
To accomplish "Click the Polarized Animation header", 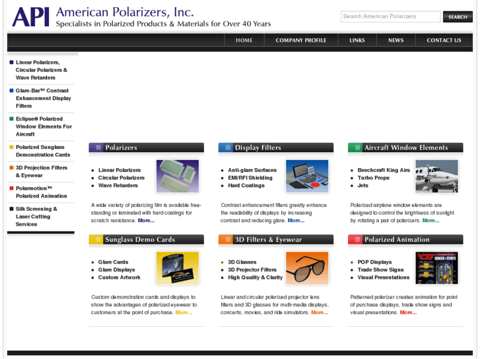I will pos(405,240).
